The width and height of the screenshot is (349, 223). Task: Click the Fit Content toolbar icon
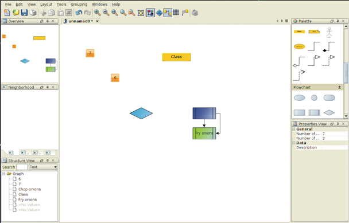141,13
